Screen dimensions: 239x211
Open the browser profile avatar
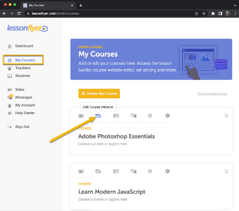(228, 14)
